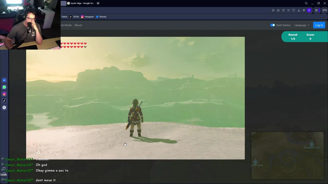Select the hyrule ridge Google Search tab
Screen dimensions: 328x184
(81, 3)
